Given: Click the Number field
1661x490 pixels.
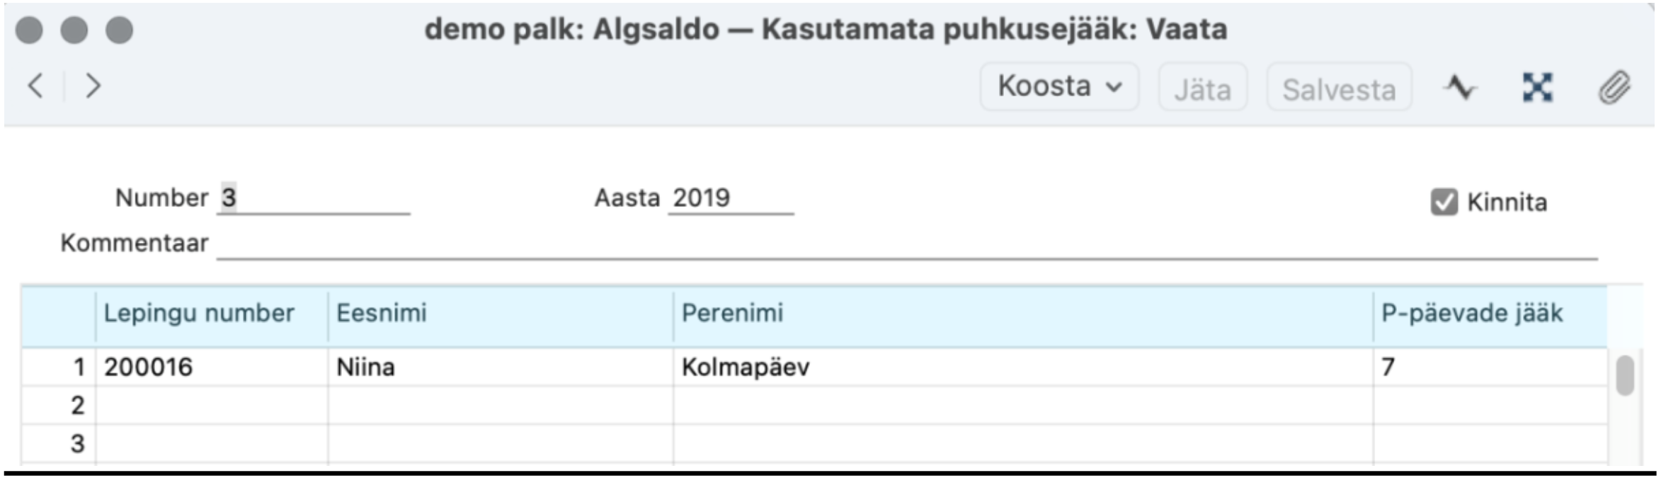Looking at the screenshot, I should click(x=314, y=198).
